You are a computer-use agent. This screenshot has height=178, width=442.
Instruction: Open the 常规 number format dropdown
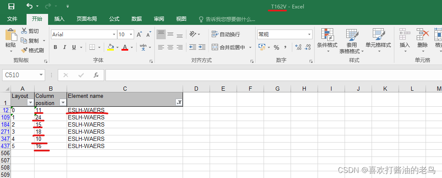pos(309,35)
